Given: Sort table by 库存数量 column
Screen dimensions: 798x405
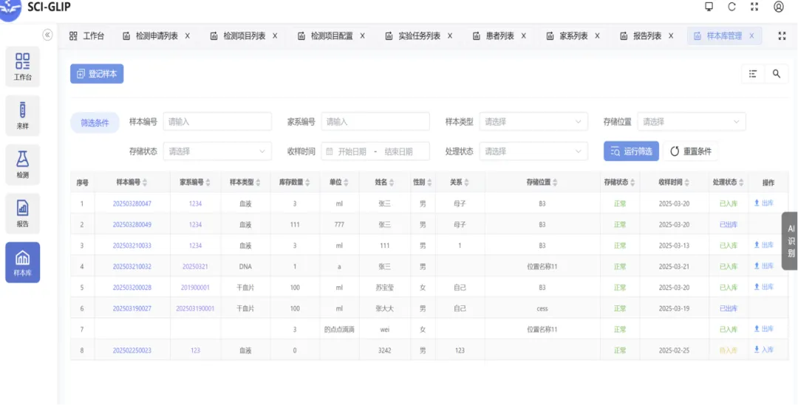Looking at the screenshot, I should 308,182.
